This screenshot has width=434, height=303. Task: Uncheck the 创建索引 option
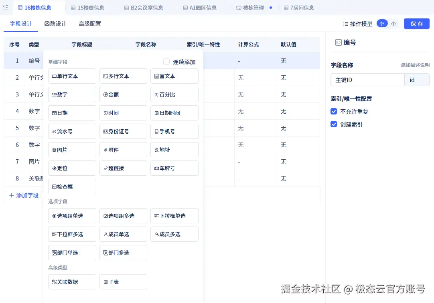point(334,124)
